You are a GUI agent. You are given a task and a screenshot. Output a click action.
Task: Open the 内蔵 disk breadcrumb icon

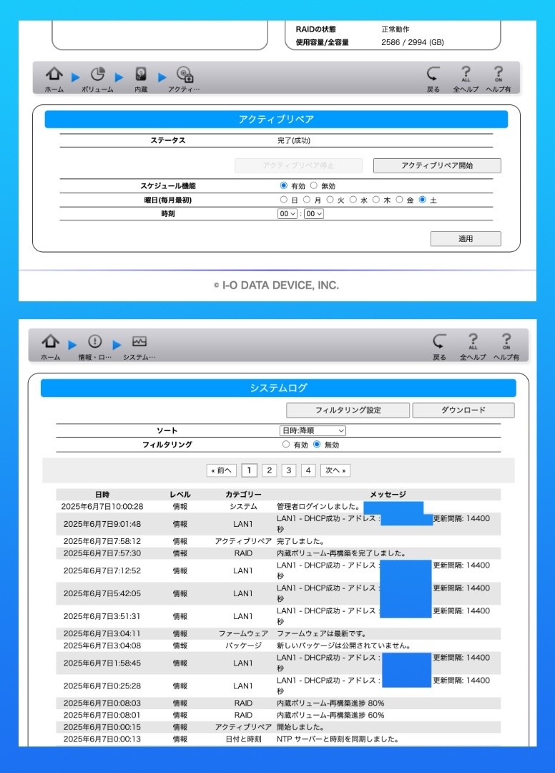coord(141,79)
